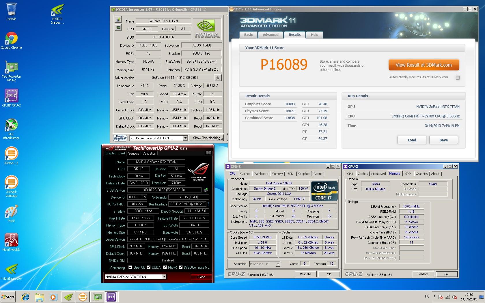Open the Mainboard tab in the left CPU-Z window

pos(261,174)
